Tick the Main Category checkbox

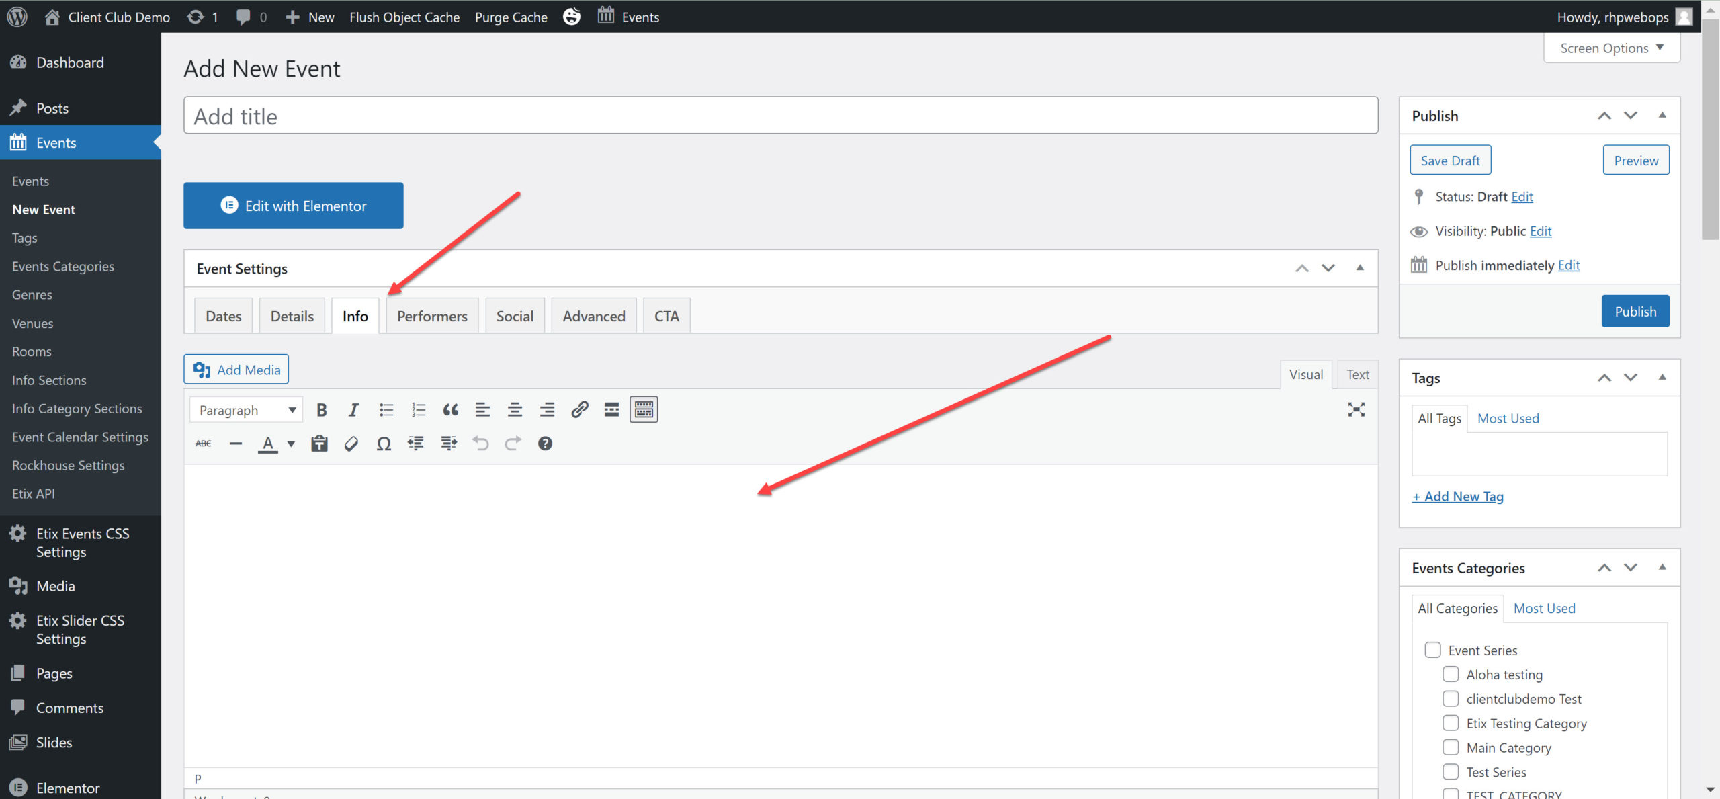coord(1451,747)
